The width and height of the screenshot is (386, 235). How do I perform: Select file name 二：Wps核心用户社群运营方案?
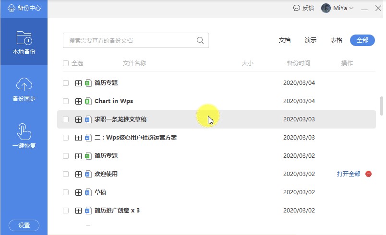[x=136, y=138]
